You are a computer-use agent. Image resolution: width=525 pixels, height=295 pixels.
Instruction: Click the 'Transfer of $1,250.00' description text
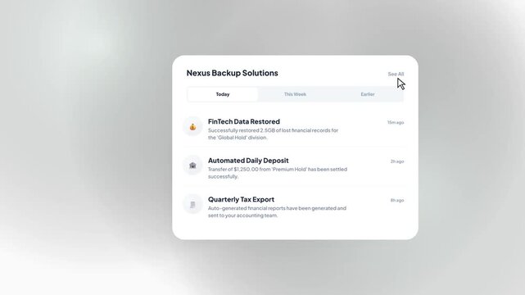[x=277, y=173]
